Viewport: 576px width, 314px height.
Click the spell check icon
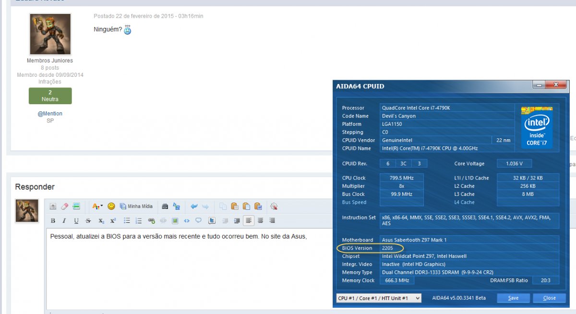(274, 206)
